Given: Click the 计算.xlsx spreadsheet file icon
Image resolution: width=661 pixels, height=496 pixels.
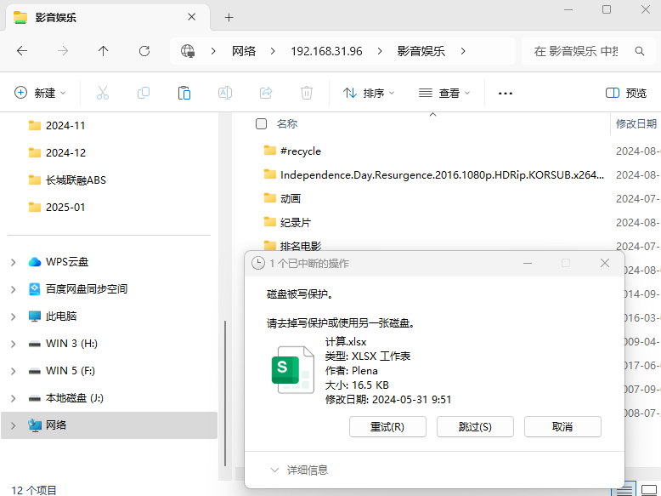Looking at the screenshot, I should [292, 370].
